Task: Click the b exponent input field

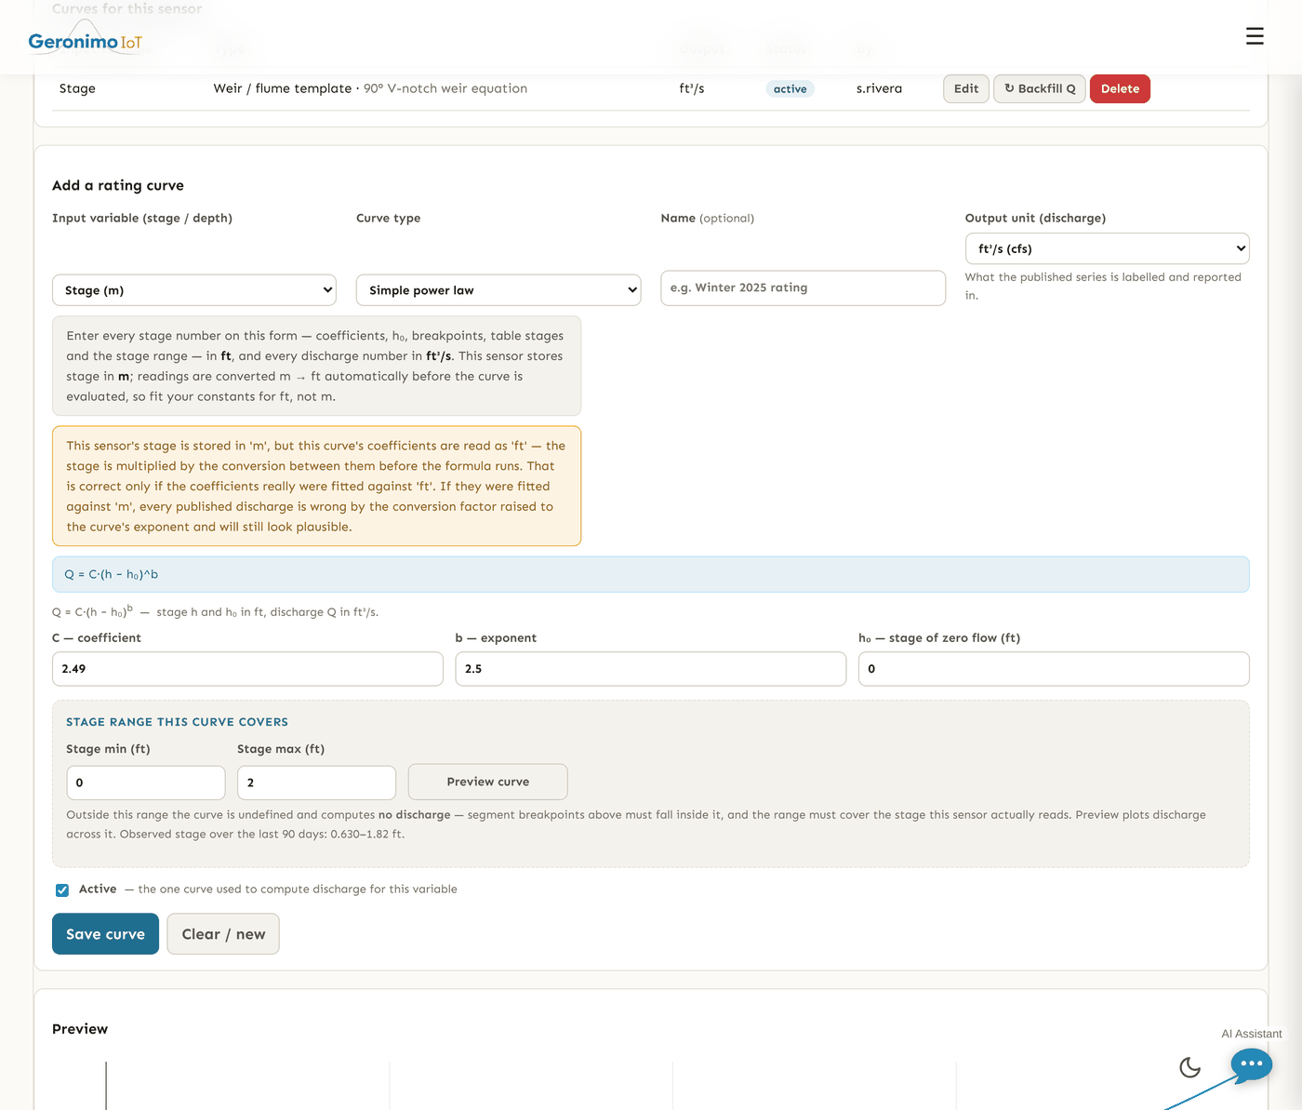Action: (650, 669)
